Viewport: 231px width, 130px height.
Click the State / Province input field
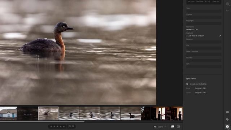pyautogui.click(x=204, y=55)
